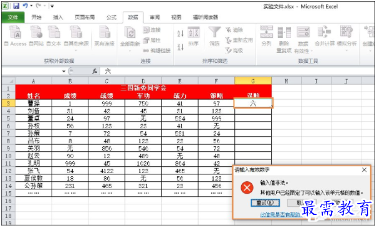Open the 文件 (File) tab

click(x=12, y=17)
